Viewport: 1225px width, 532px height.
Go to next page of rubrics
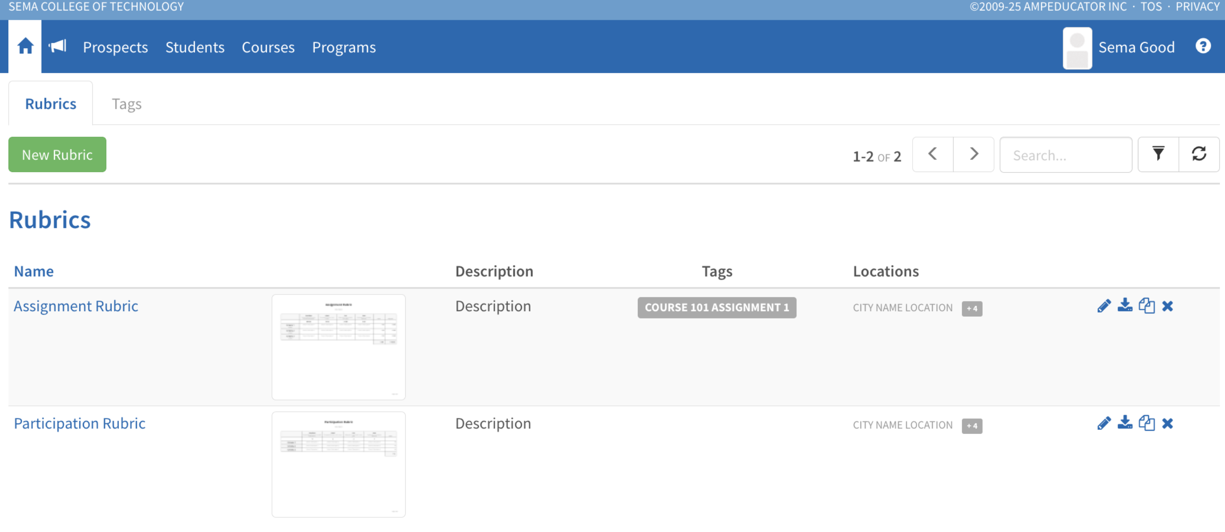tap(973, 154)
